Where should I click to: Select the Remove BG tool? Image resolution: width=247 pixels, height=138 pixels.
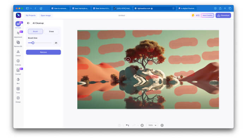coord(18,44)
